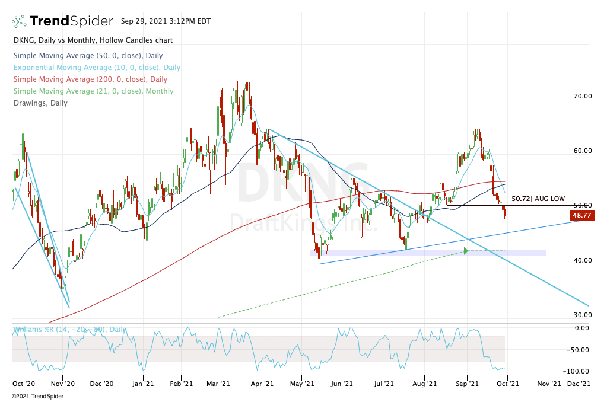Select the Exponential Moving Average (10) legend entry
607x402 pixels.
[97, 68]
